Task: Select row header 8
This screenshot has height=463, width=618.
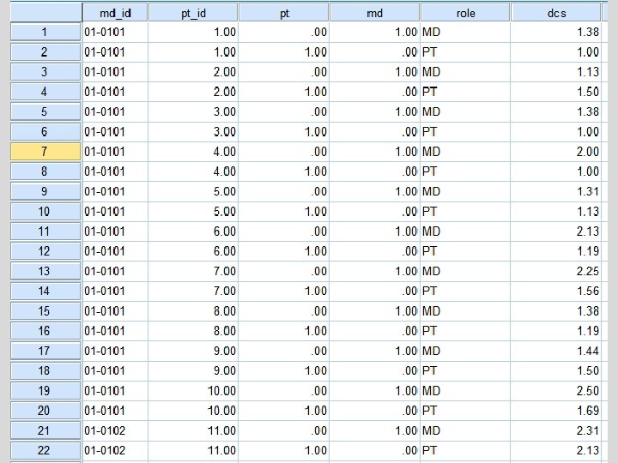Action: pos(45,171)
